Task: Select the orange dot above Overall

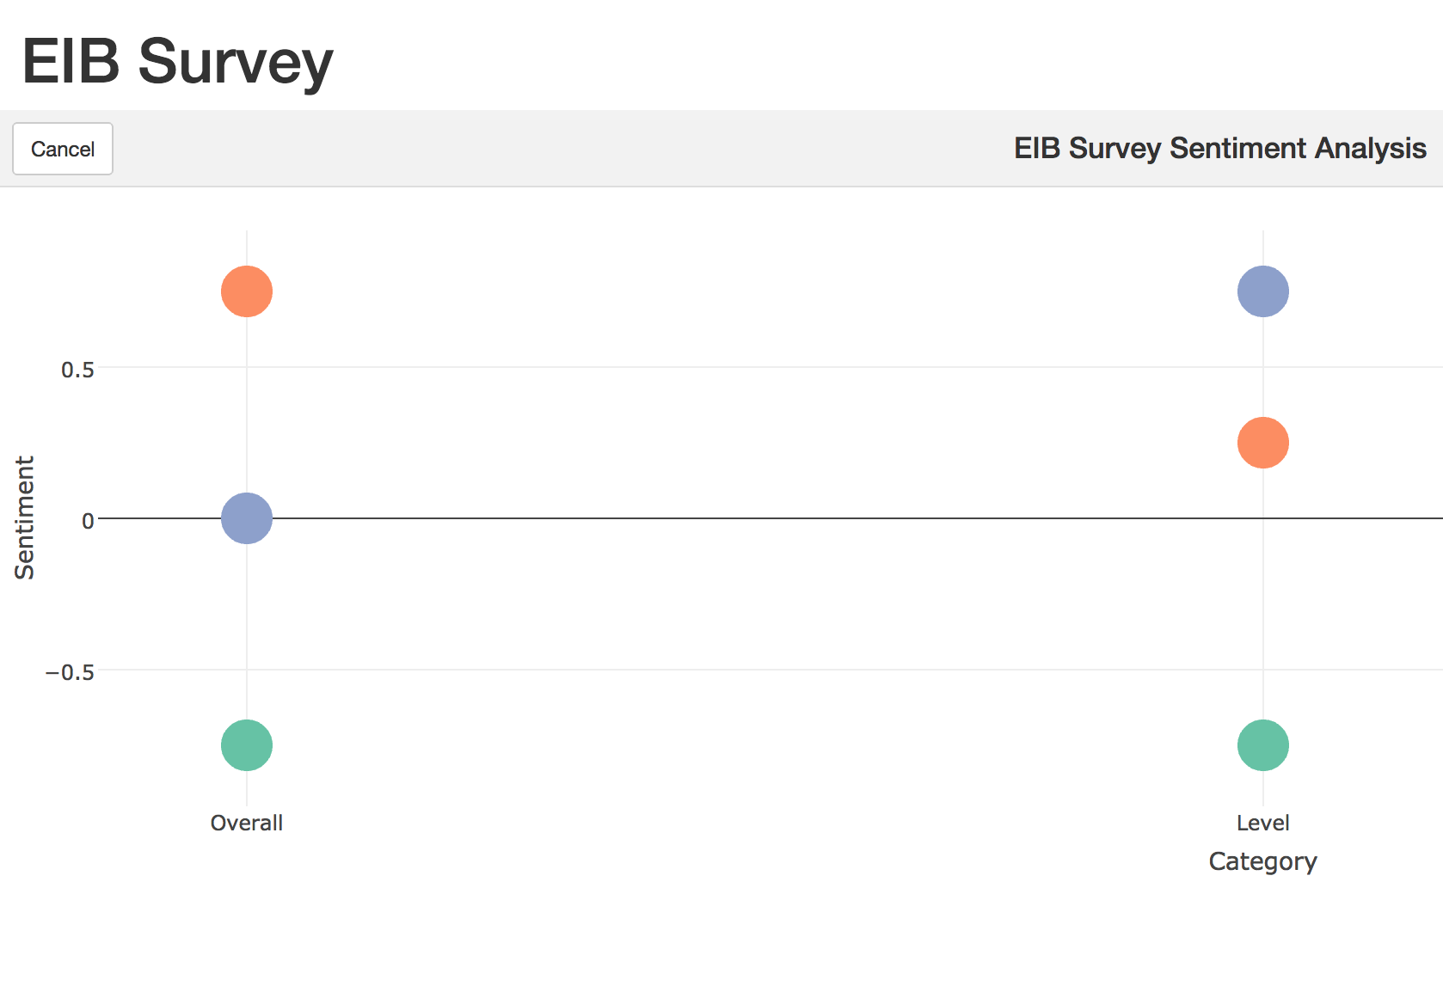Action: tap(247, 291)
